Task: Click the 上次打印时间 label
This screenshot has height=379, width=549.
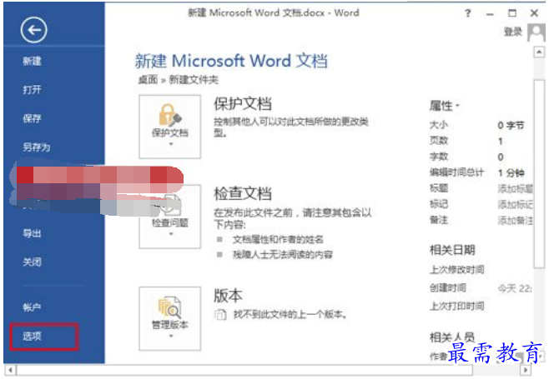Action: tap(457, 307)
